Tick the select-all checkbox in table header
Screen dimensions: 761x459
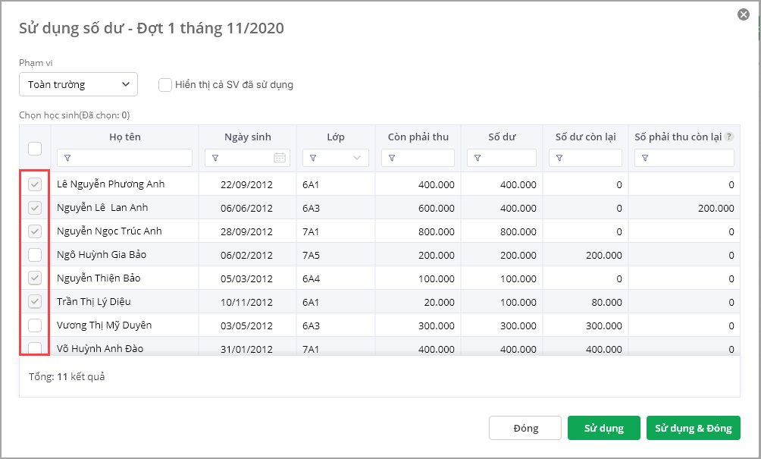coord(35,149)
